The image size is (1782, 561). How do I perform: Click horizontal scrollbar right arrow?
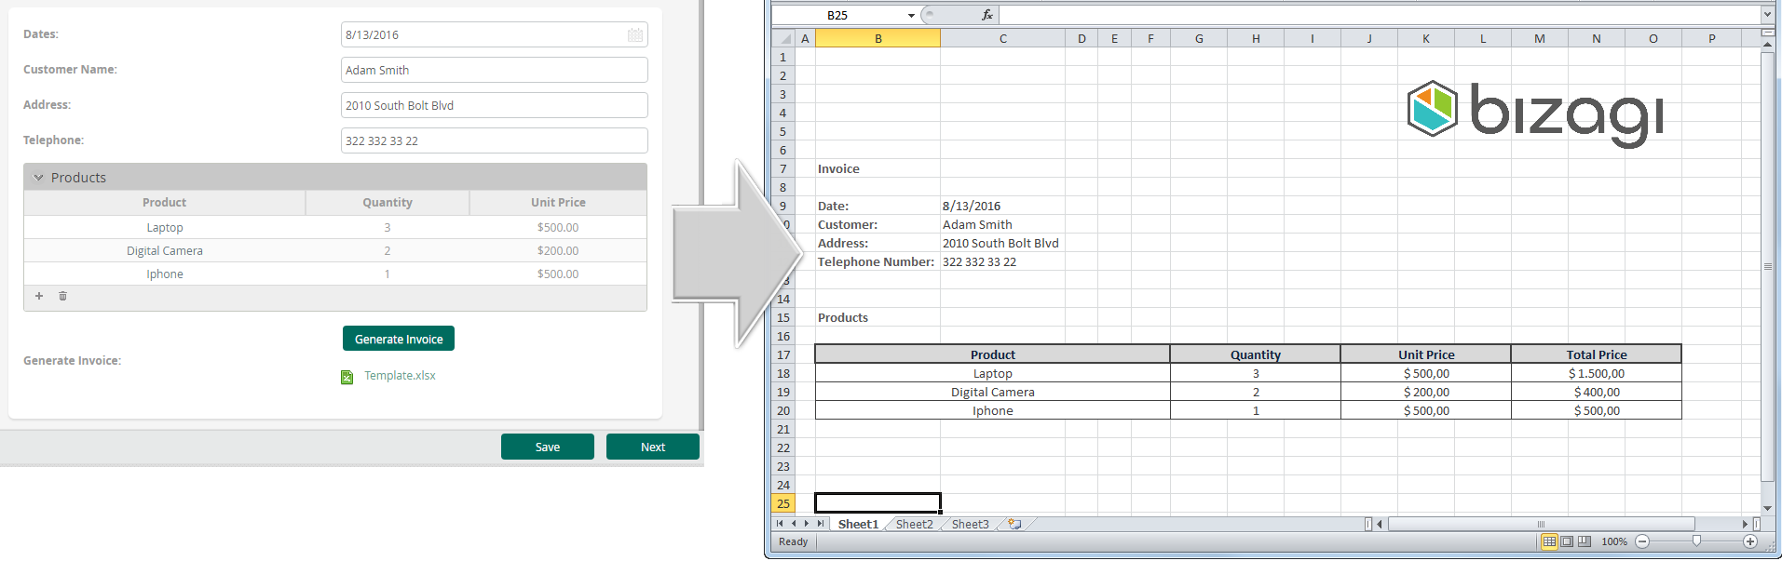[x=1746, y=524]
